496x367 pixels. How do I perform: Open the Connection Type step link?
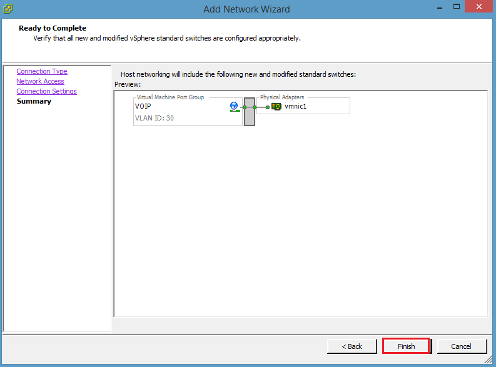coord(42,71)
